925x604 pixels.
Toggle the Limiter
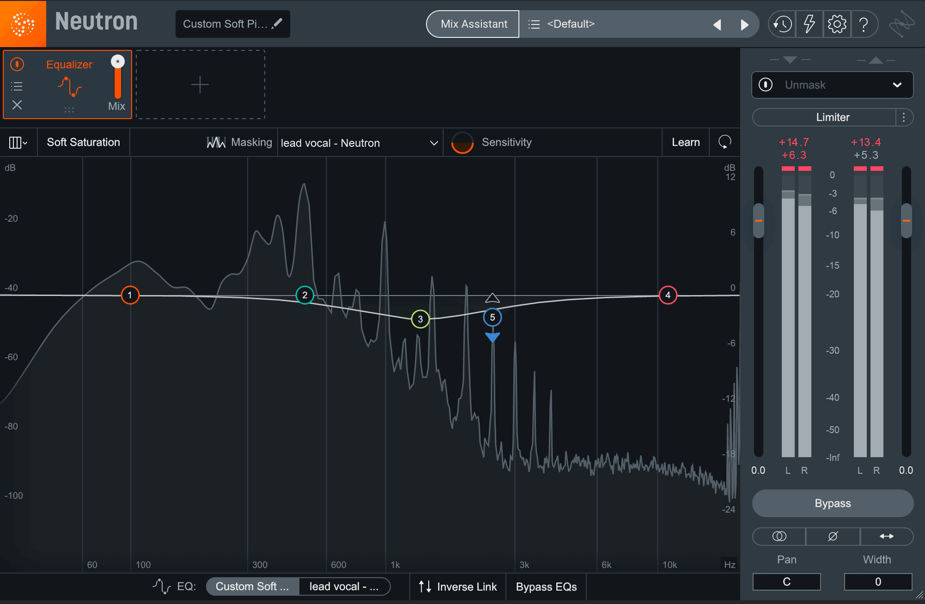tap(825, 117)
